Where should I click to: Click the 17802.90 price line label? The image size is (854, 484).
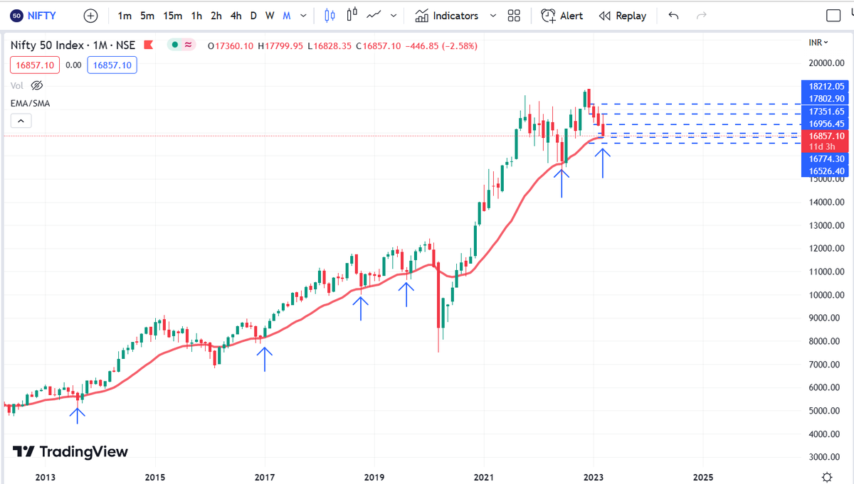tap(826, 99)
